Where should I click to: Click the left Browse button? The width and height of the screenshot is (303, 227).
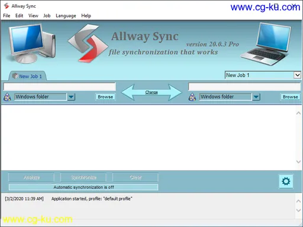click(105, 97)
